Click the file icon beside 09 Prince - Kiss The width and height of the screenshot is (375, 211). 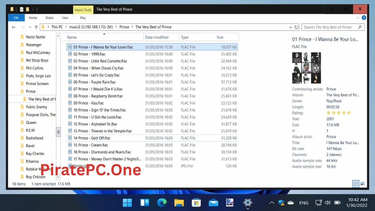70,103
